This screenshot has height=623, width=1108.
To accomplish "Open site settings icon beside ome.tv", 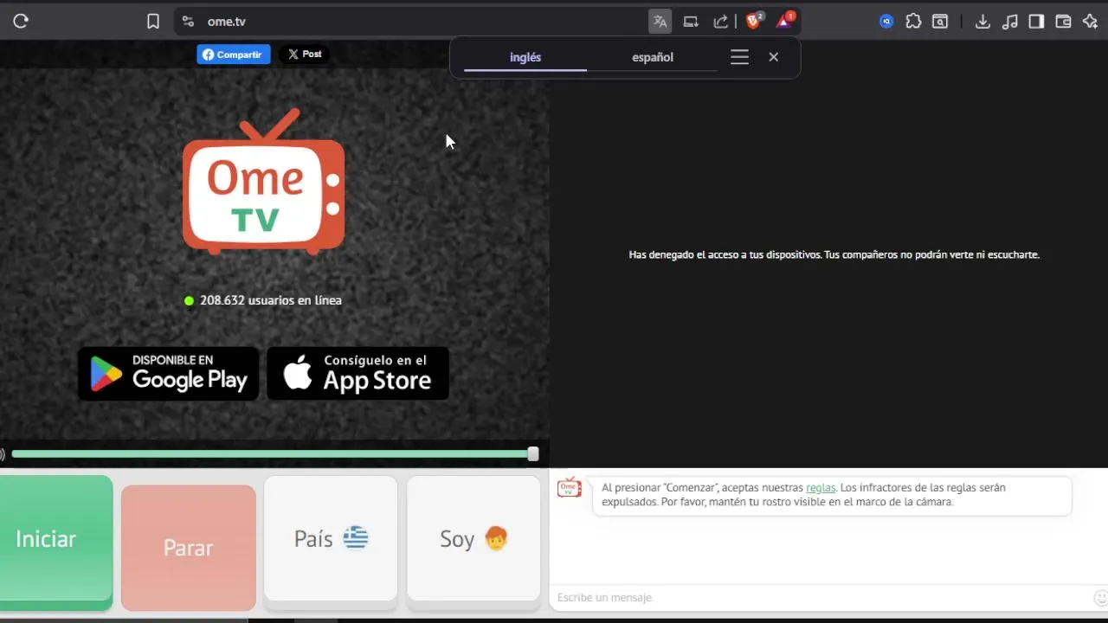I will pos(188,22).
